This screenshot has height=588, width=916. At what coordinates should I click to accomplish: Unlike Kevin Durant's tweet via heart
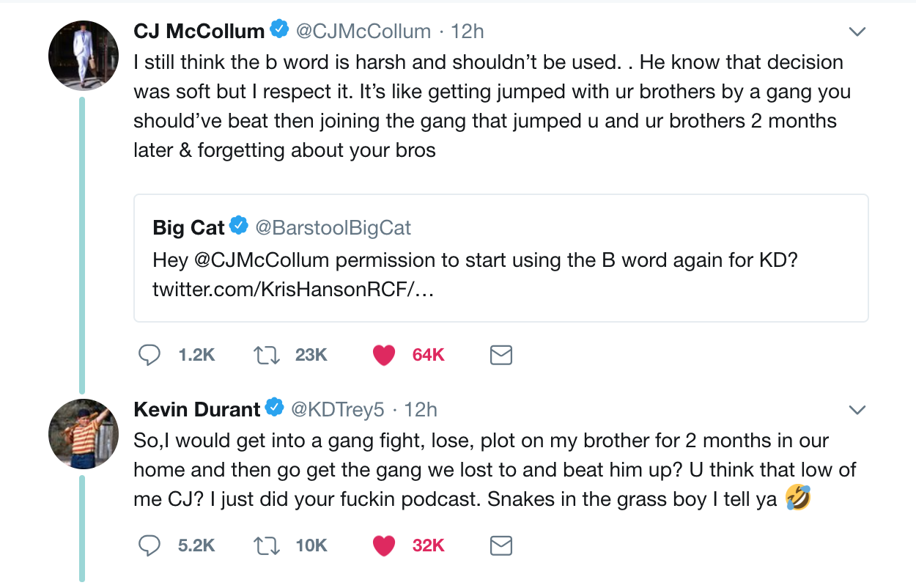point(384,545)
